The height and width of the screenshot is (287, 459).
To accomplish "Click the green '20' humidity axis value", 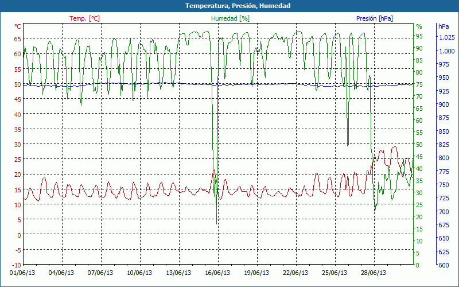I will pyautogui.click(x=419, y=217).
